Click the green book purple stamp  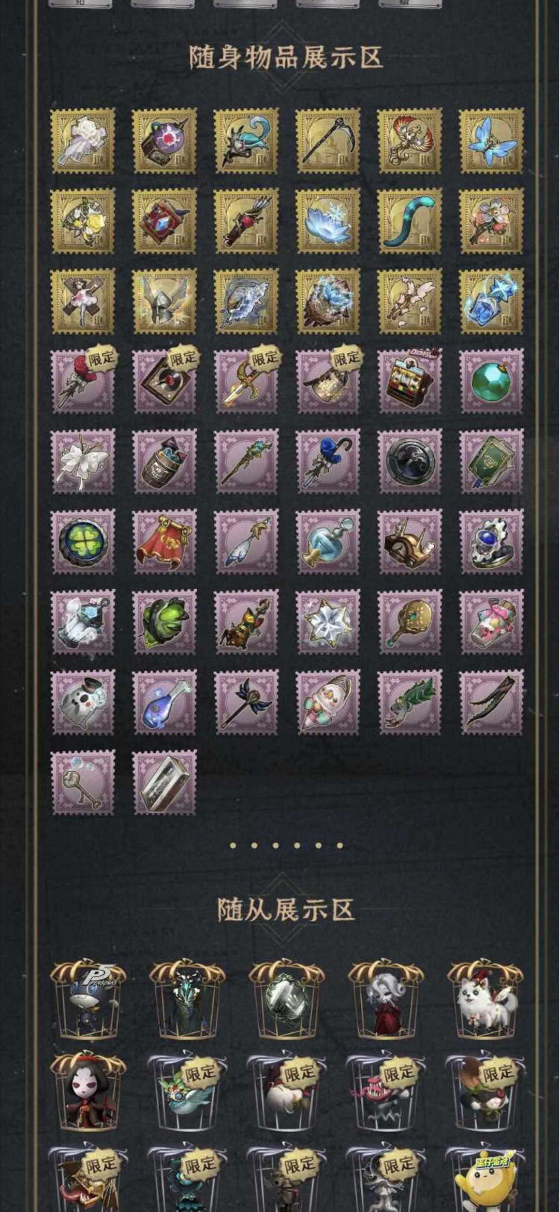click(491, 461)
